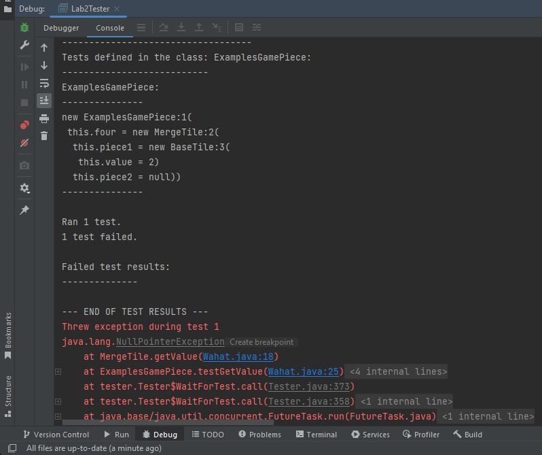The width and height of the screenshot is (542, 455).
Task: Toggle scroll to end of console
Action: (x=44, y=101)
